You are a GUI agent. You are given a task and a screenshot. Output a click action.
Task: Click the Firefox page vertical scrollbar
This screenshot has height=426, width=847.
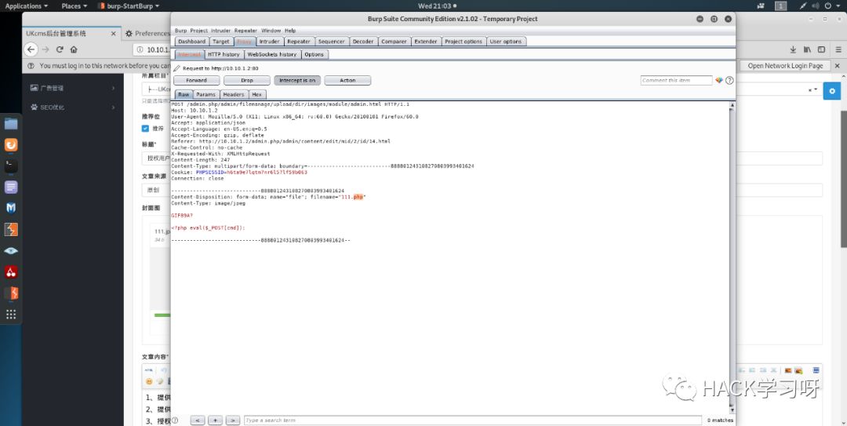(844, 178)
